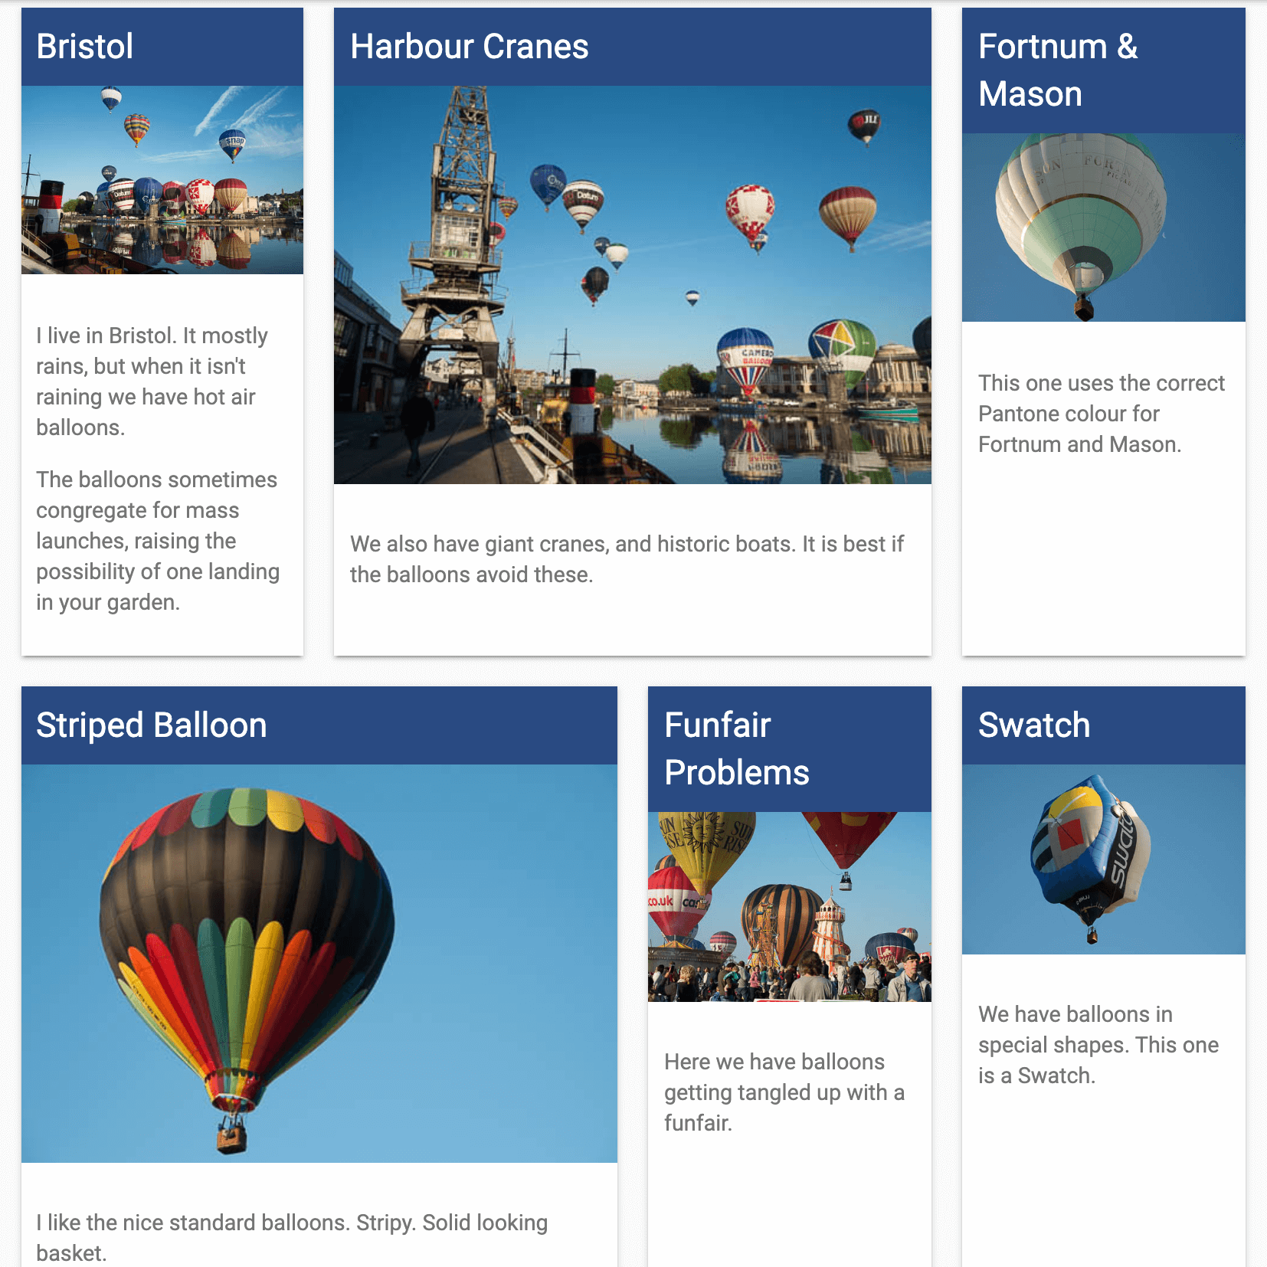Select the funfair tangled description text
This screenshot has width=1267, height=1267.
[x=784, y=1092]
